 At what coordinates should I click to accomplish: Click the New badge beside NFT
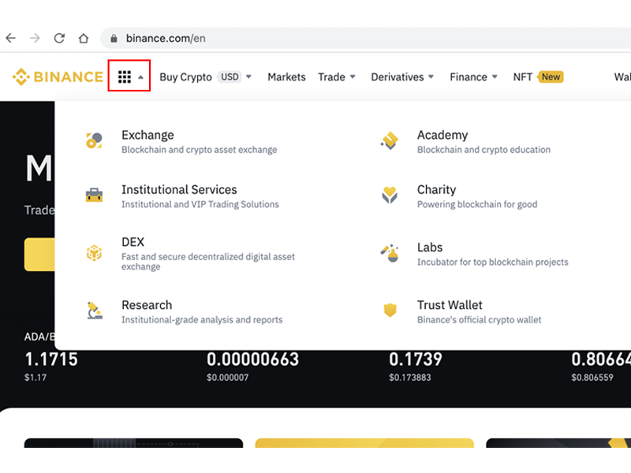(x=550, y=76)
